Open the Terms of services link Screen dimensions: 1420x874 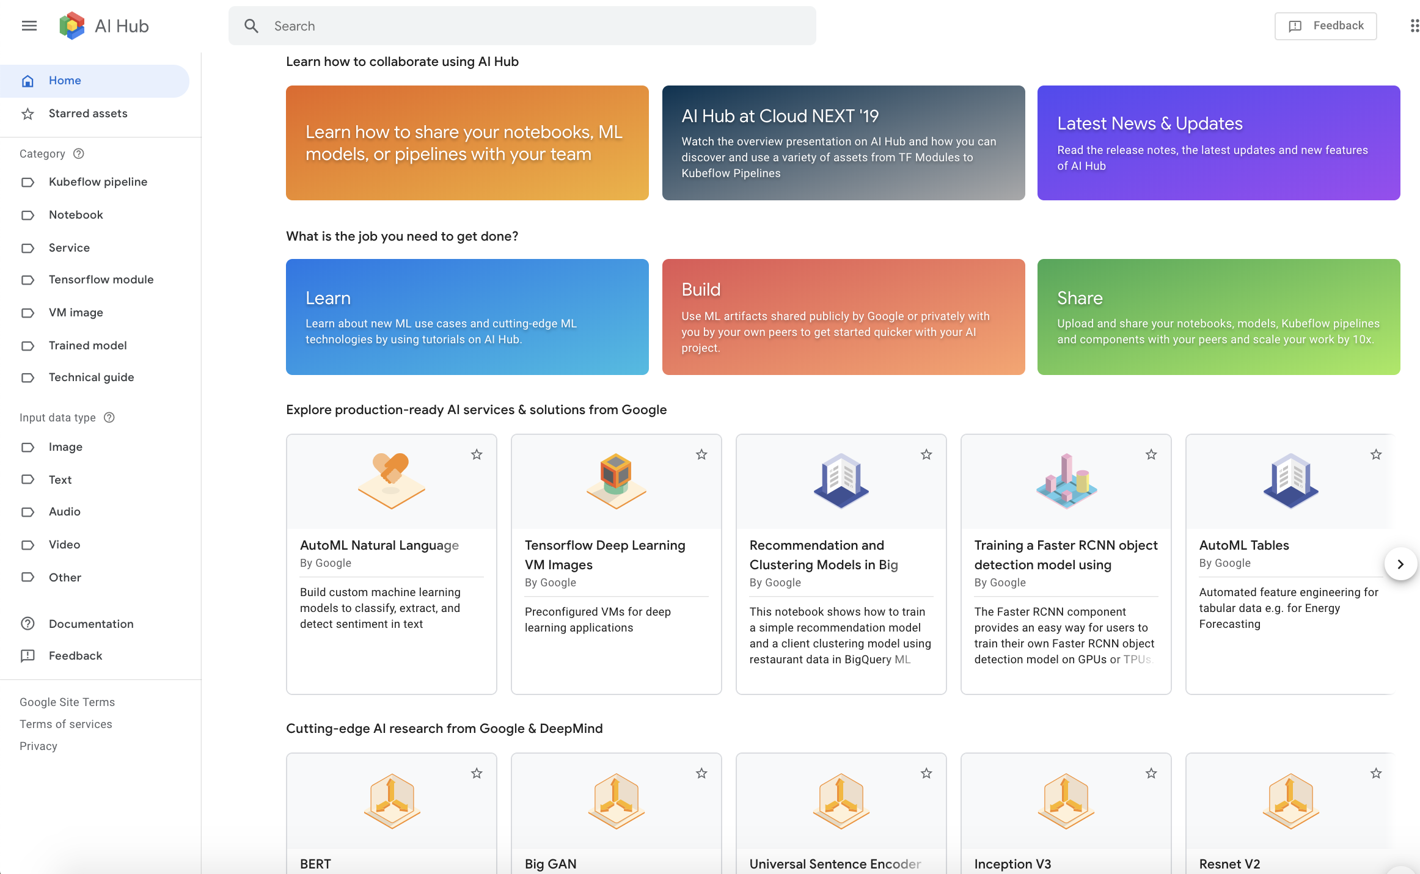tap(66, 724)
